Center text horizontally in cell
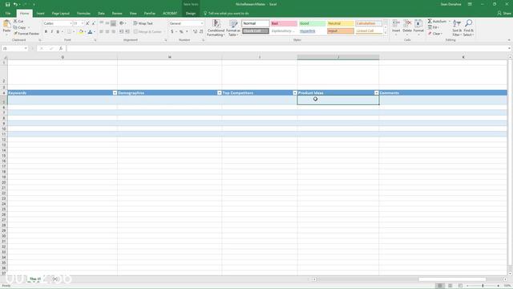The height and width of the screenshot is (289, 513). tap(107, 32)
